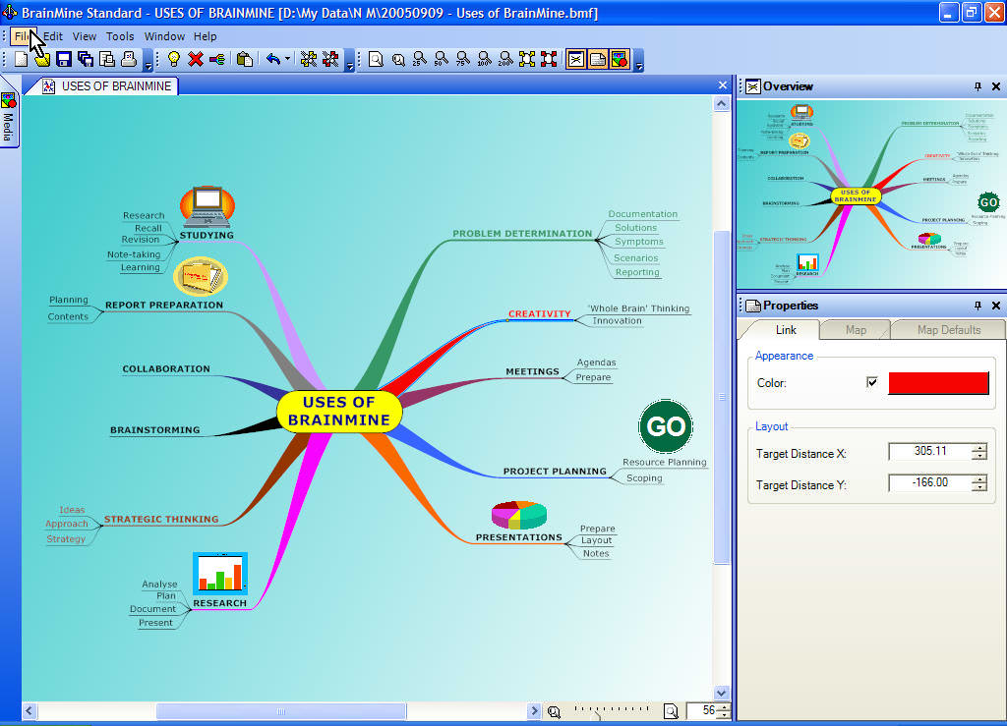Select the CREATIVITY branch node

point(540,313)
